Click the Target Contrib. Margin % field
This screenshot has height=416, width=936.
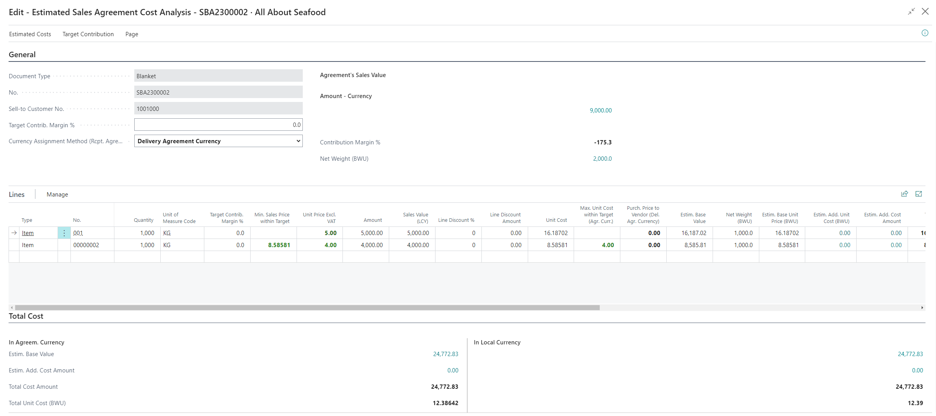tap(218, 125)
